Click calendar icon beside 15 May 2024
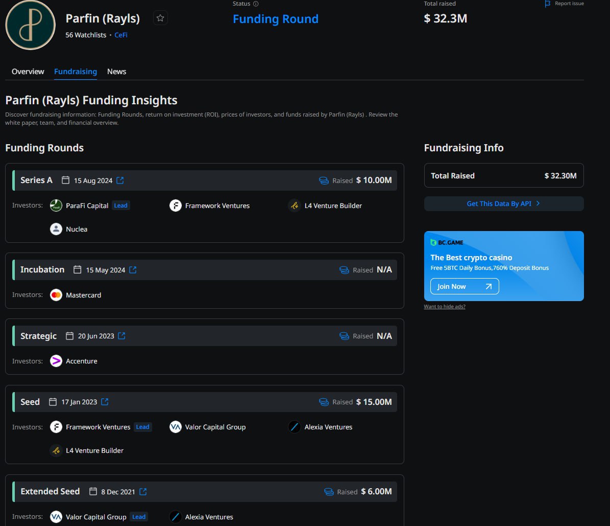Image resolution: width=610 pixels, height=526 pixels. coord(78,269)
